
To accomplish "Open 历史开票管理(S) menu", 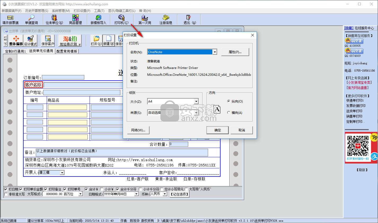I will pos(37,11).
